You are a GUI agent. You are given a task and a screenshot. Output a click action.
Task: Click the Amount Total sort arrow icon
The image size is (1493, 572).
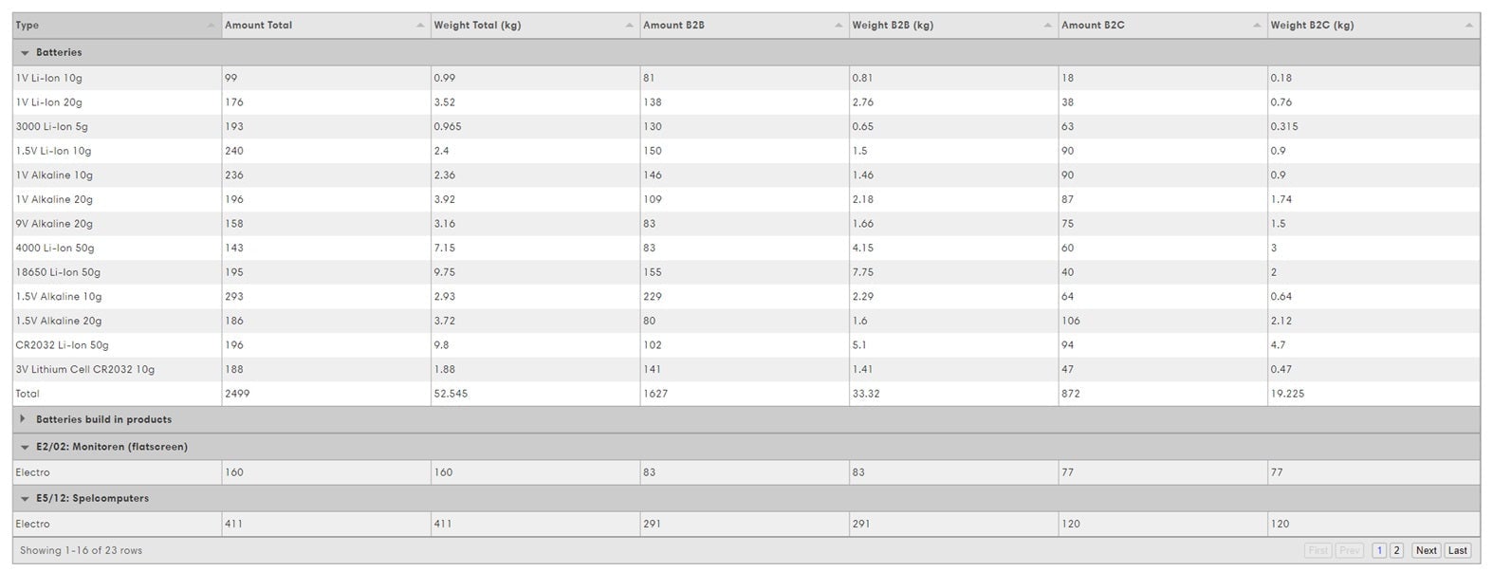[420, 26]
